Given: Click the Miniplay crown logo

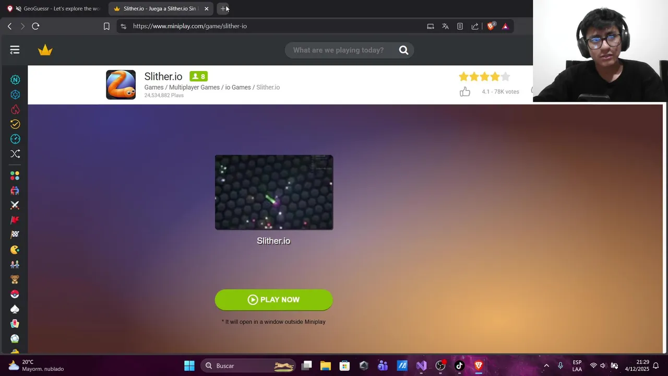Looking at the screenshot, I should tap(45, 50).
